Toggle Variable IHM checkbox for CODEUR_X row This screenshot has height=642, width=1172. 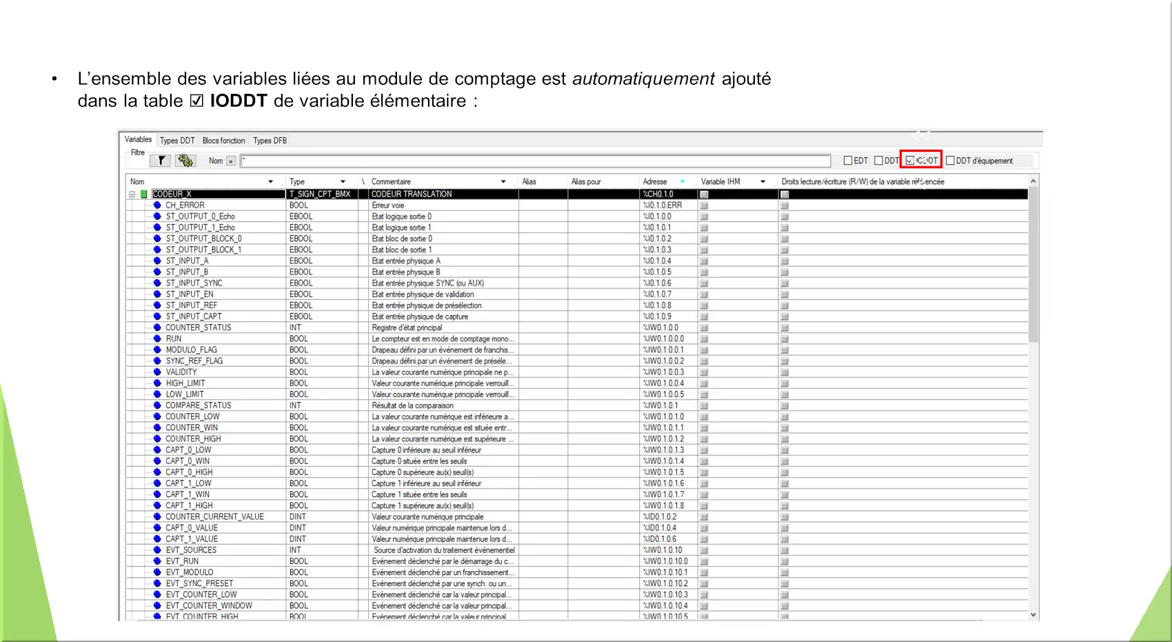coord(704,194)
